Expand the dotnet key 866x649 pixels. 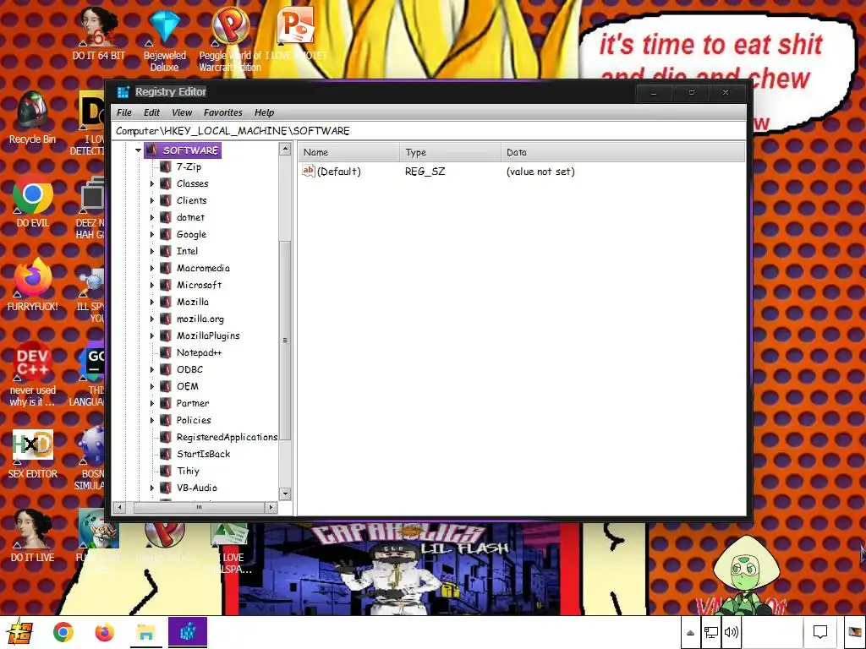pyautogui.click(x=152, y=217)
